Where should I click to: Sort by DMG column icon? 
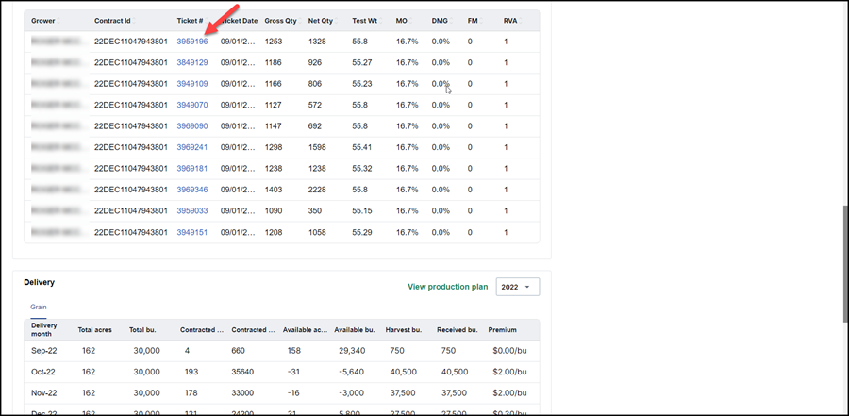pos(450,21)
